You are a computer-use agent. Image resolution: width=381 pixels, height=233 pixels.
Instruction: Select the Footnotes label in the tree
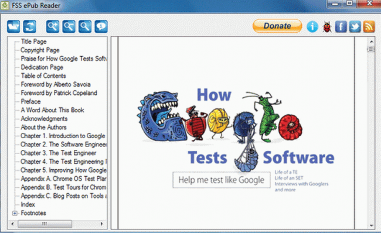(33, 213)
